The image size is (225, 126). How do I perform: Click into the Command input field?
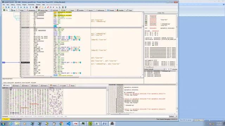tap(88, 117)
